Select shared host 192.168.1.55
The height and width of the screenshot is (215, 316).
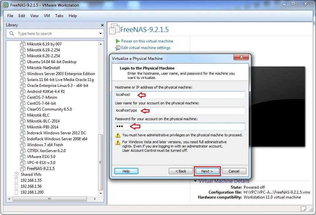(x=31, y=180)
